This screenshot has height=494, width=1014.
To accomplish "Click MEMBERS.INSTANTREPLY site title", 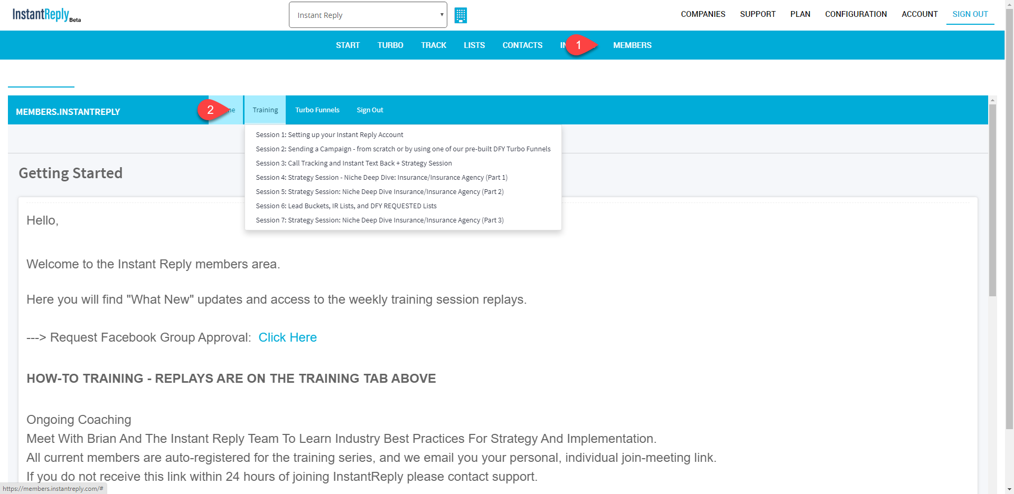I will (x=68, y=112).
